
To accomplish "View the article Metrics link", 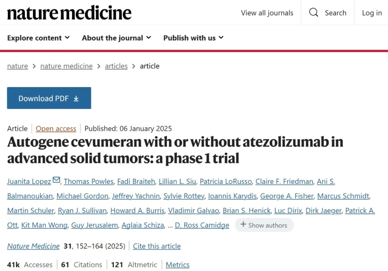I will (x=177, y=265).
